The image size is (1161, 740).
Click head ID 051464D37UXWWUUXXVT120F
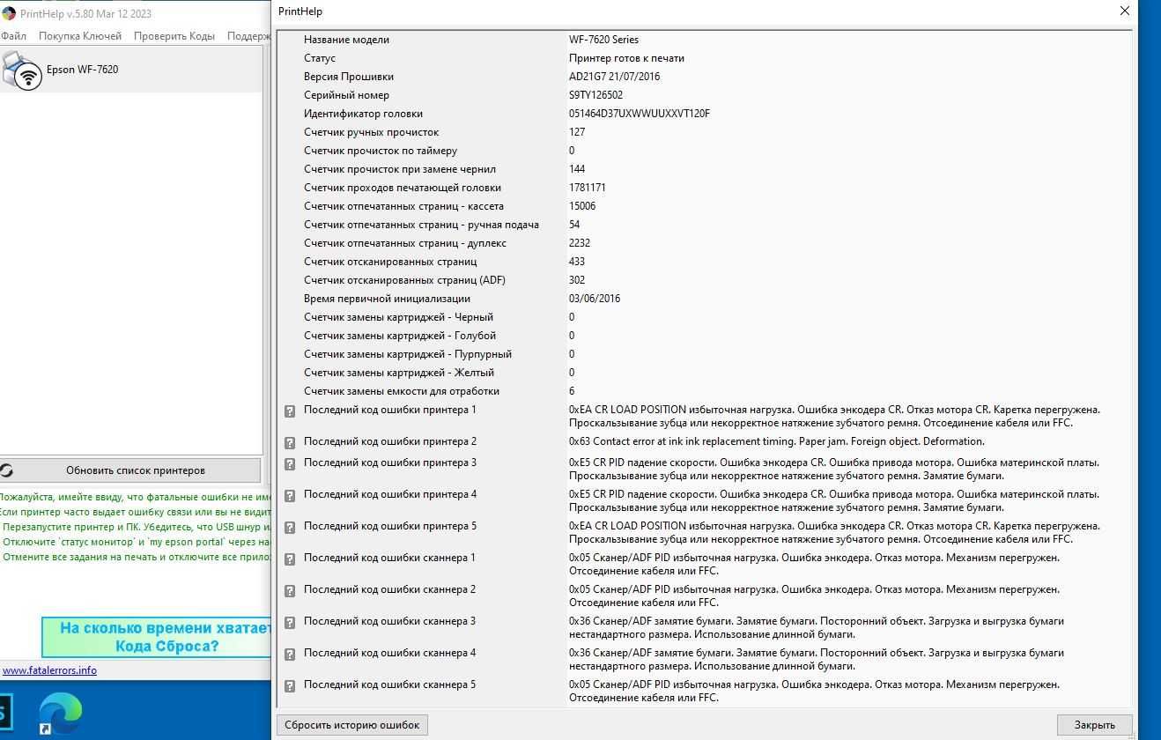(x=640, y=114)
